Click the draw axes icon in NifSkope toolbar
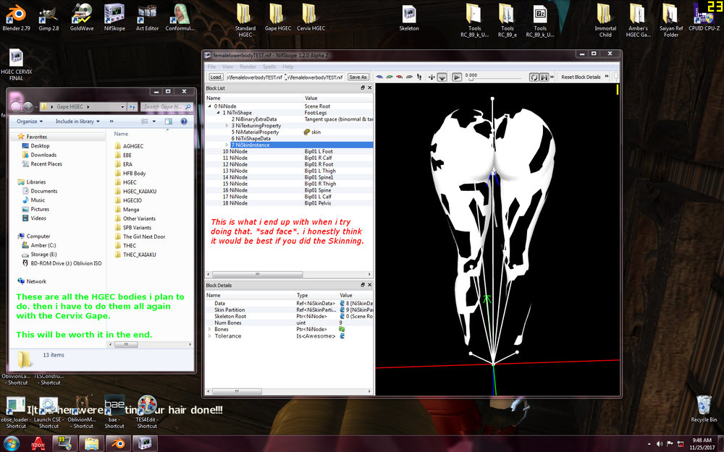The width and height of the screenshot is (724, 452). [432, 77]
